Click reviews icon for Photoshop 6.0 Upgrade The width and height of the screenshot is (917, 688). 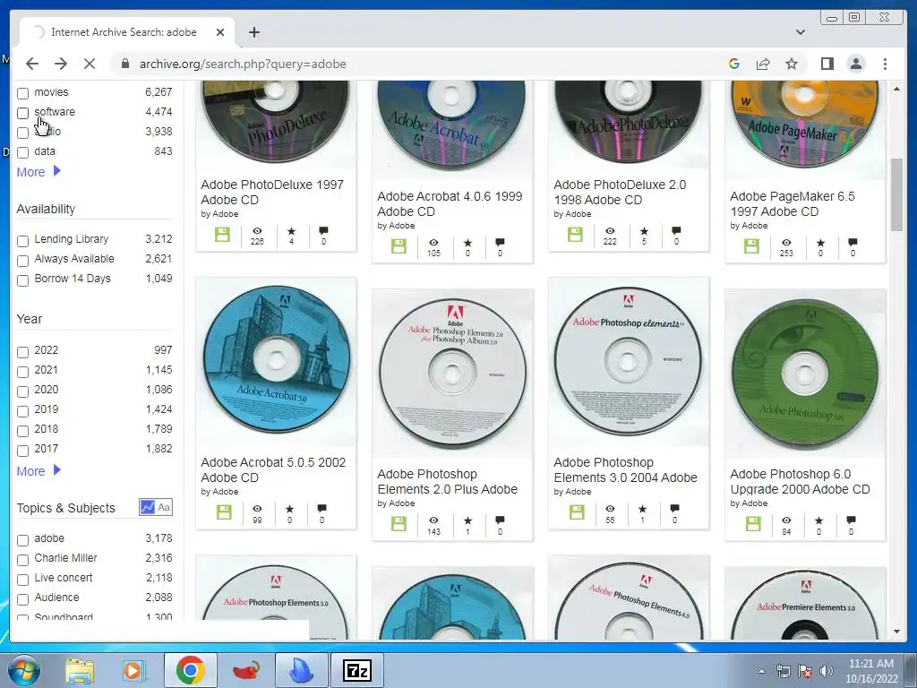tap(851, 520)
